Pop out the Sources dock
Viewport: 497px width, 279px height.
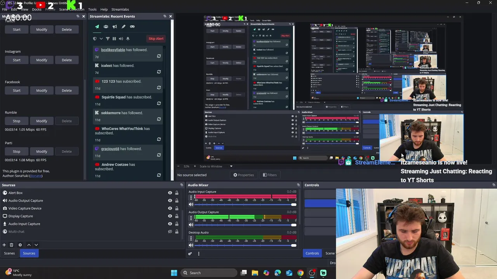click(x=182, y=185)
